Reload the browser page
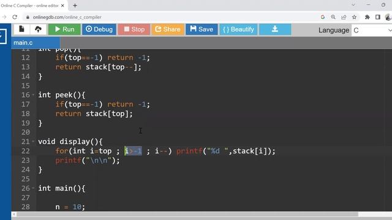392x220 pixels. (x=15, y=17)
